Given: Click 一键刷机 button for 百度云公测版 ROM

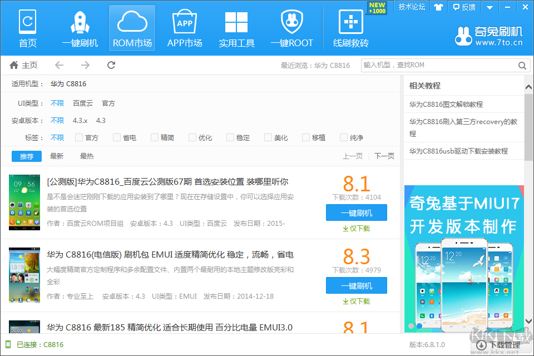Looking at the screenshot, I should [x=356, y=213].
